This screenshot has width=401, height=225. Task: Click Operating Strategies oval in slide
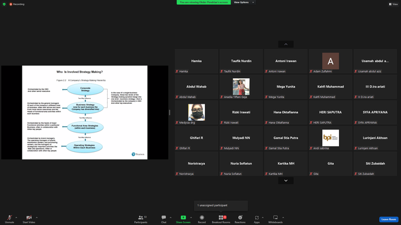[85, 147]
